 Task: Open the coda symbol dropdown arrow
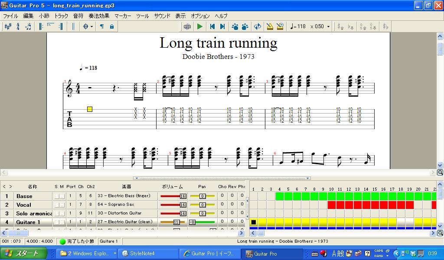point(92,26)
